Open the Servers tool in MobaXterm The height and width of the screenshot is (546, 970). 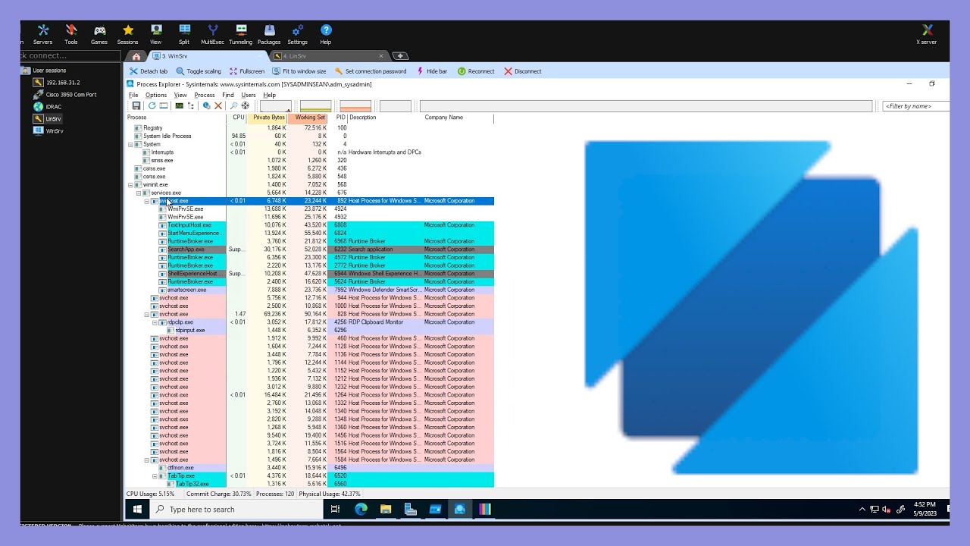pos(43,34)
